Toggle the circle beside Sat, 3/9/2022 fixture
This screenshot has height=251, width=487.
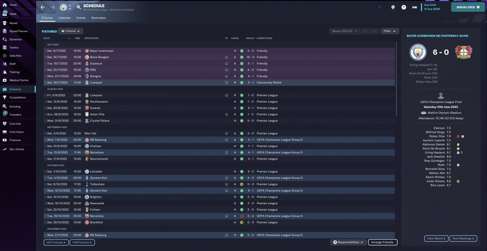pos(45,134)
